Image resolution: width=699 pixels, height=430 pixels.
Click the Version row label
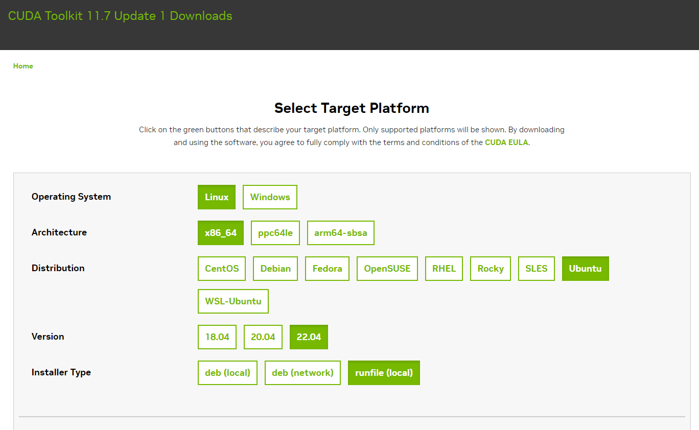[48, 337]
